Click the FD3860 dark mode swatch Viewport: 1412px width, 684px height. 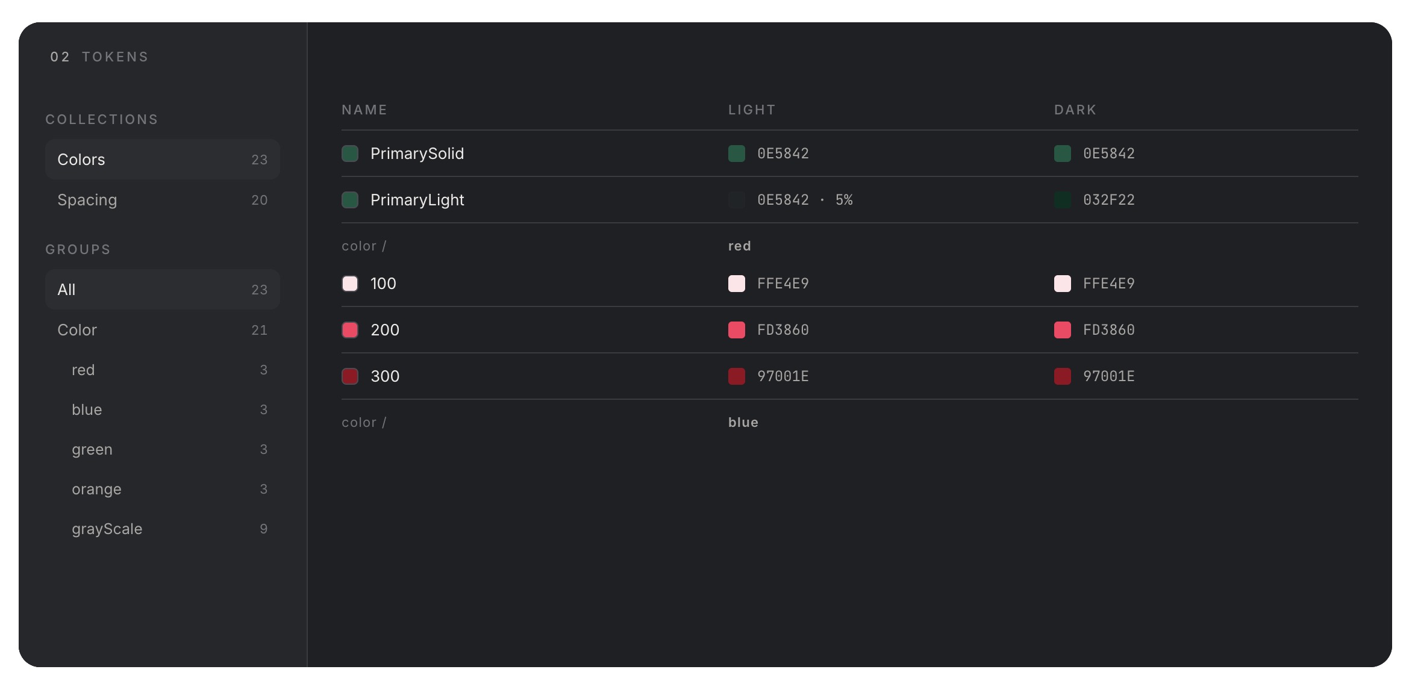(x=1063, y=330)
